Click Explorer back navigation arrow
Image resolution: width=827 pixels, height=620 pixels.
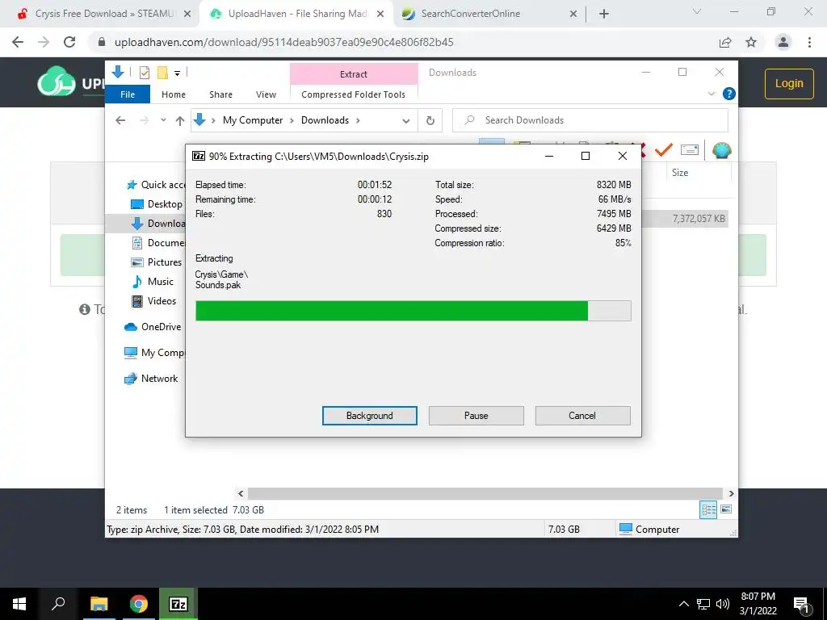[120, 121]
